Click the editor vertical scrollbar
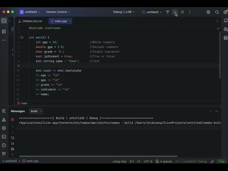Viewport: 228px width, 171px height. [220, 55]
